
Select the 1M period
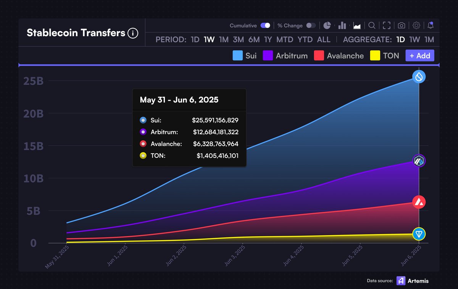[x=224, y=40]
